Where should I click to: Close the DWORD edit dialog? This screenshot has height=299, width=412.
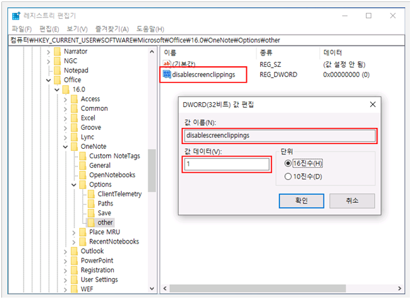click(373, 105)
